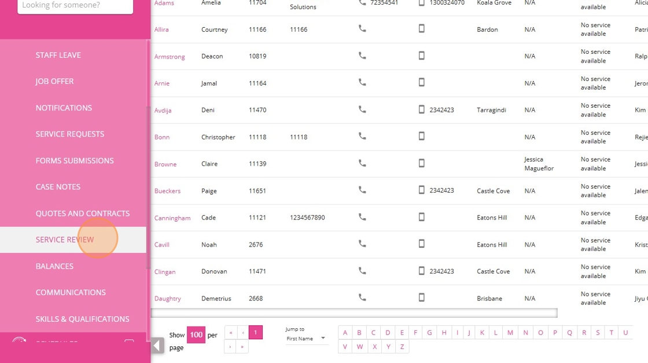Click the phone icon in Allira's row
This screenshot has height=363, width=648.
[x=362, y=28]
